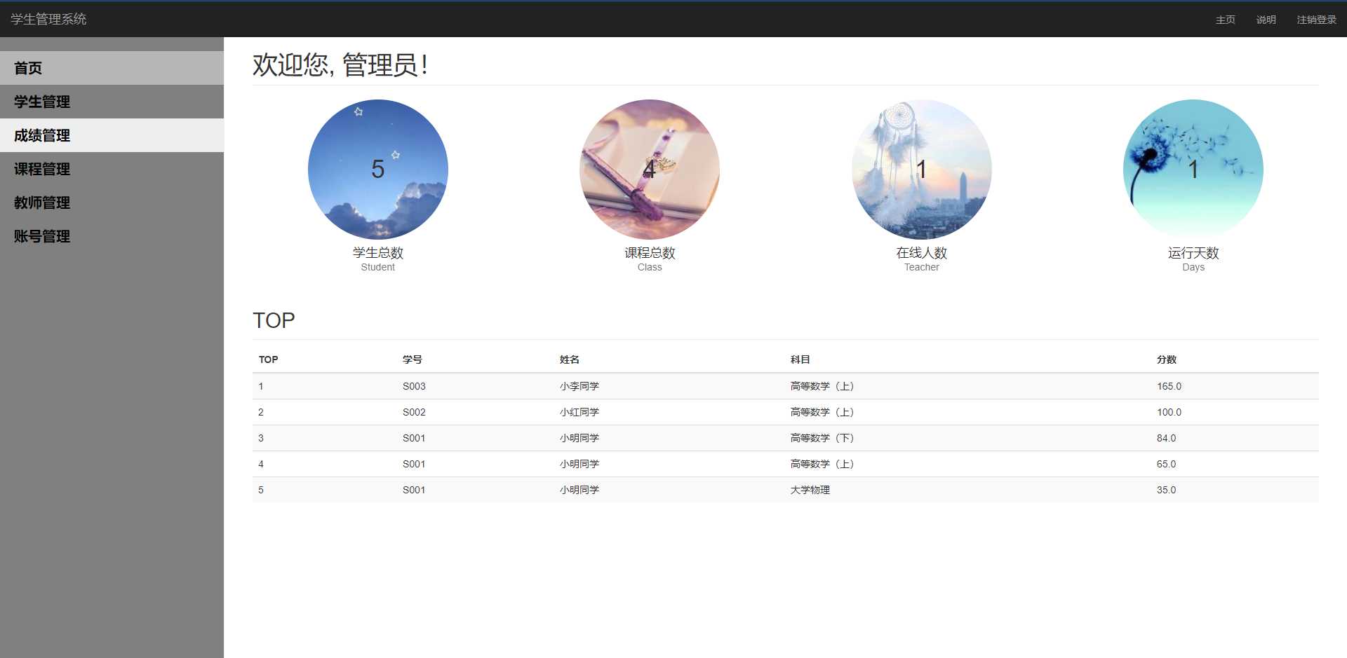1347x658 pixels.
Task: Click the dandelion 运行天数 circle image
Action: tap(1193, 170)
